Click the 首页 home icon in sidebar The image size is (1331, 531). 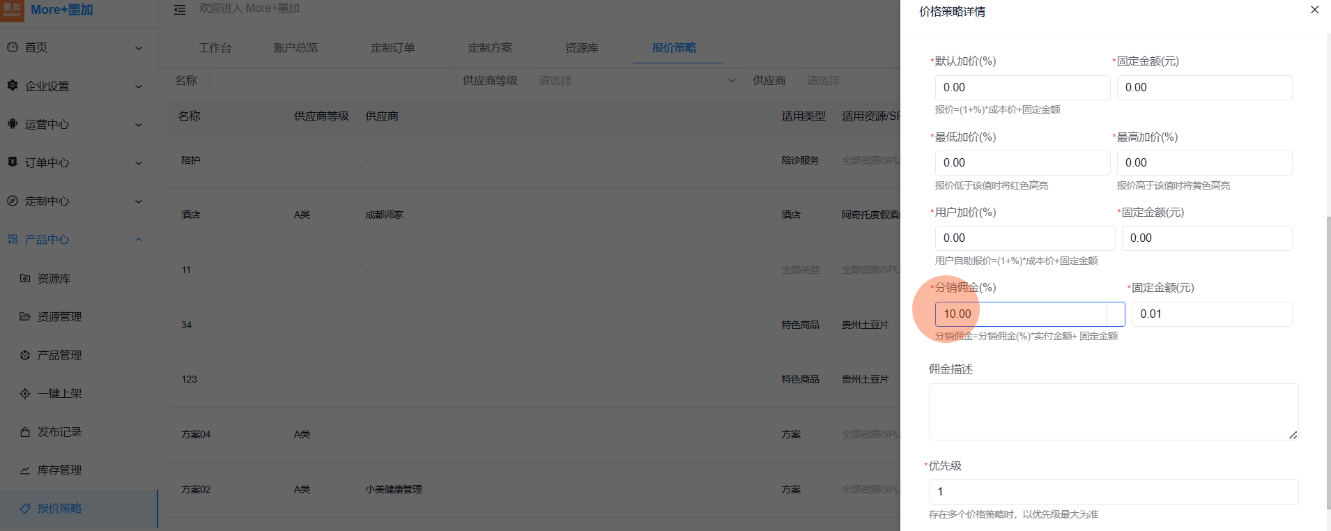pyautogui.click(x=13, y=47)
